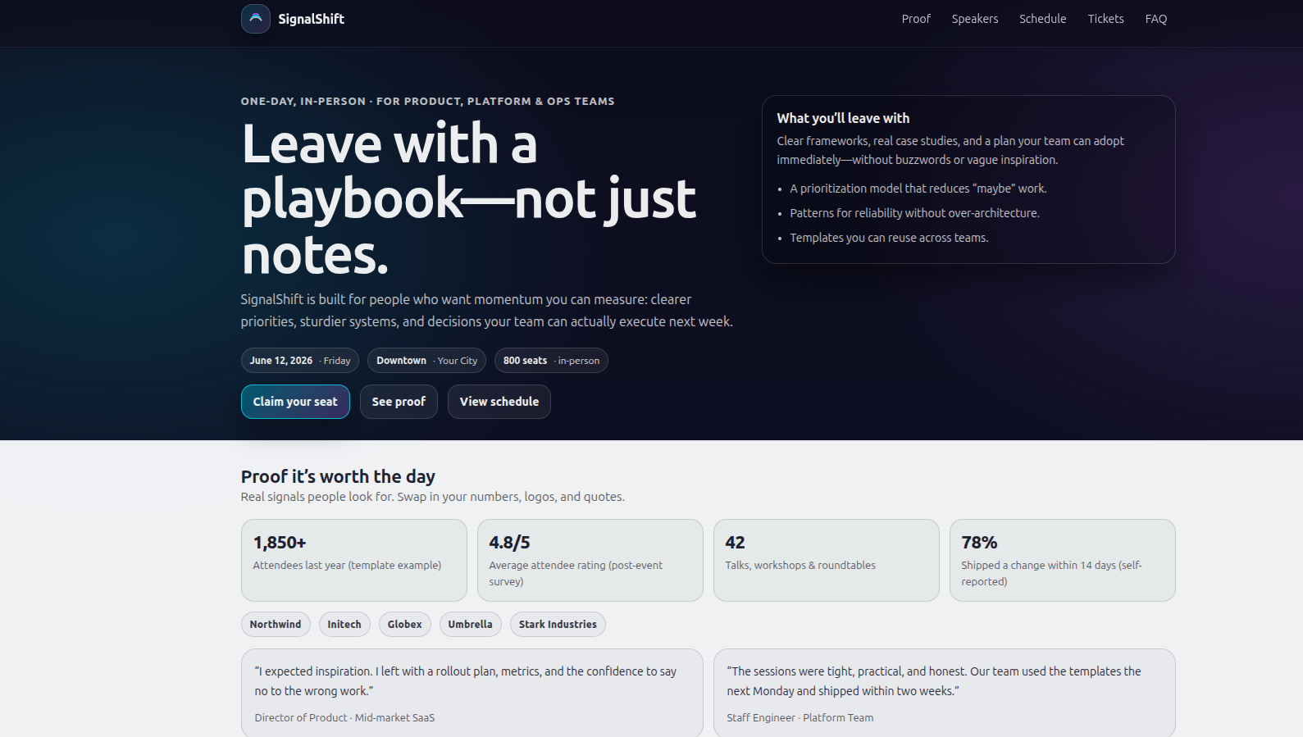Screen dimensions: 1303x737
Task: Click the Director of Product testimonial card
Action: tap(472, 693)
